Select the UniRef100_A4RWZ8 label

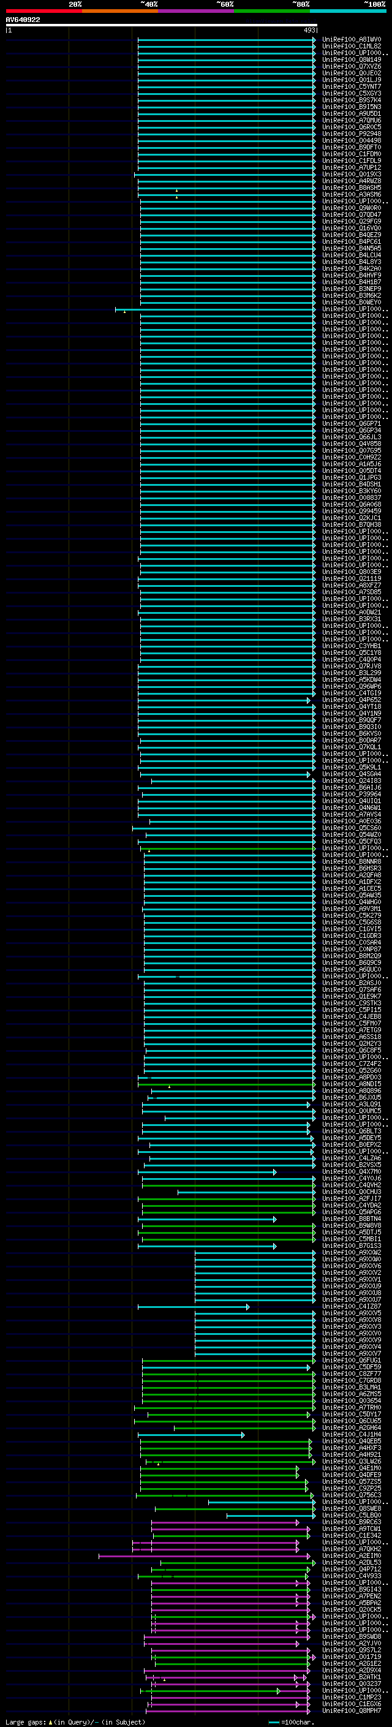pos(352,181)
